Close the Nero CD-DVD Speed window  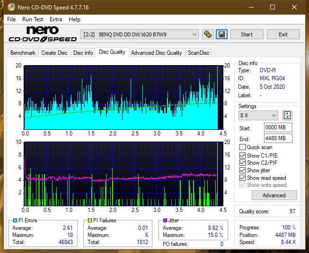294,7
